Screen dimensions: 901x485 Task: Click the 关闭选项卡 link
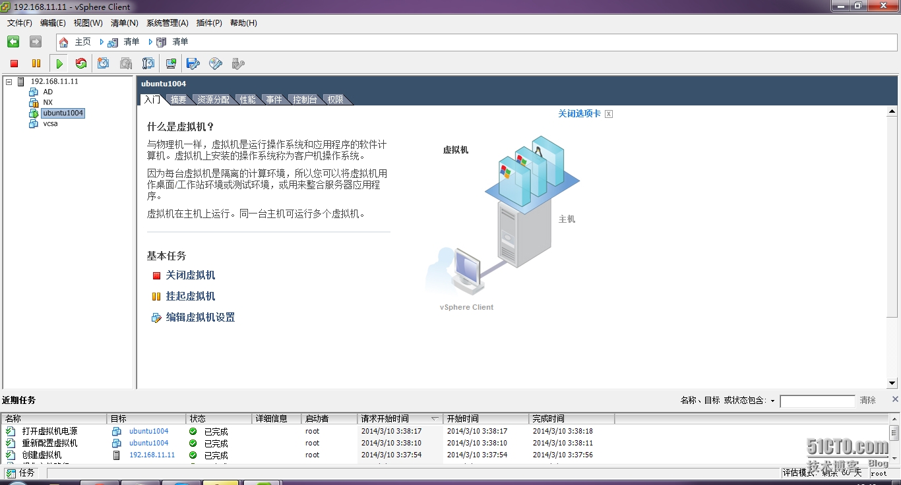click(579, 113)
